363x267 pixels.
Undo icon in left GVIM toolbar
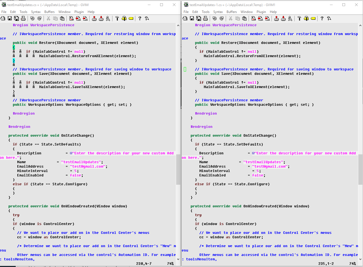click(32, 18)
